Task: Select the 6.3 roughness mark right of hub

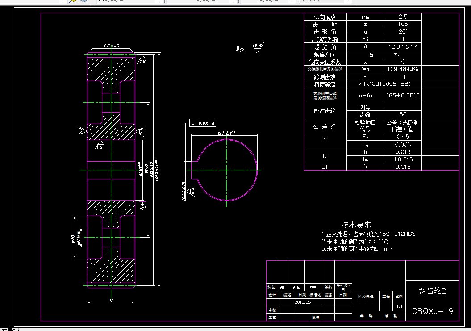Action: 140,131
